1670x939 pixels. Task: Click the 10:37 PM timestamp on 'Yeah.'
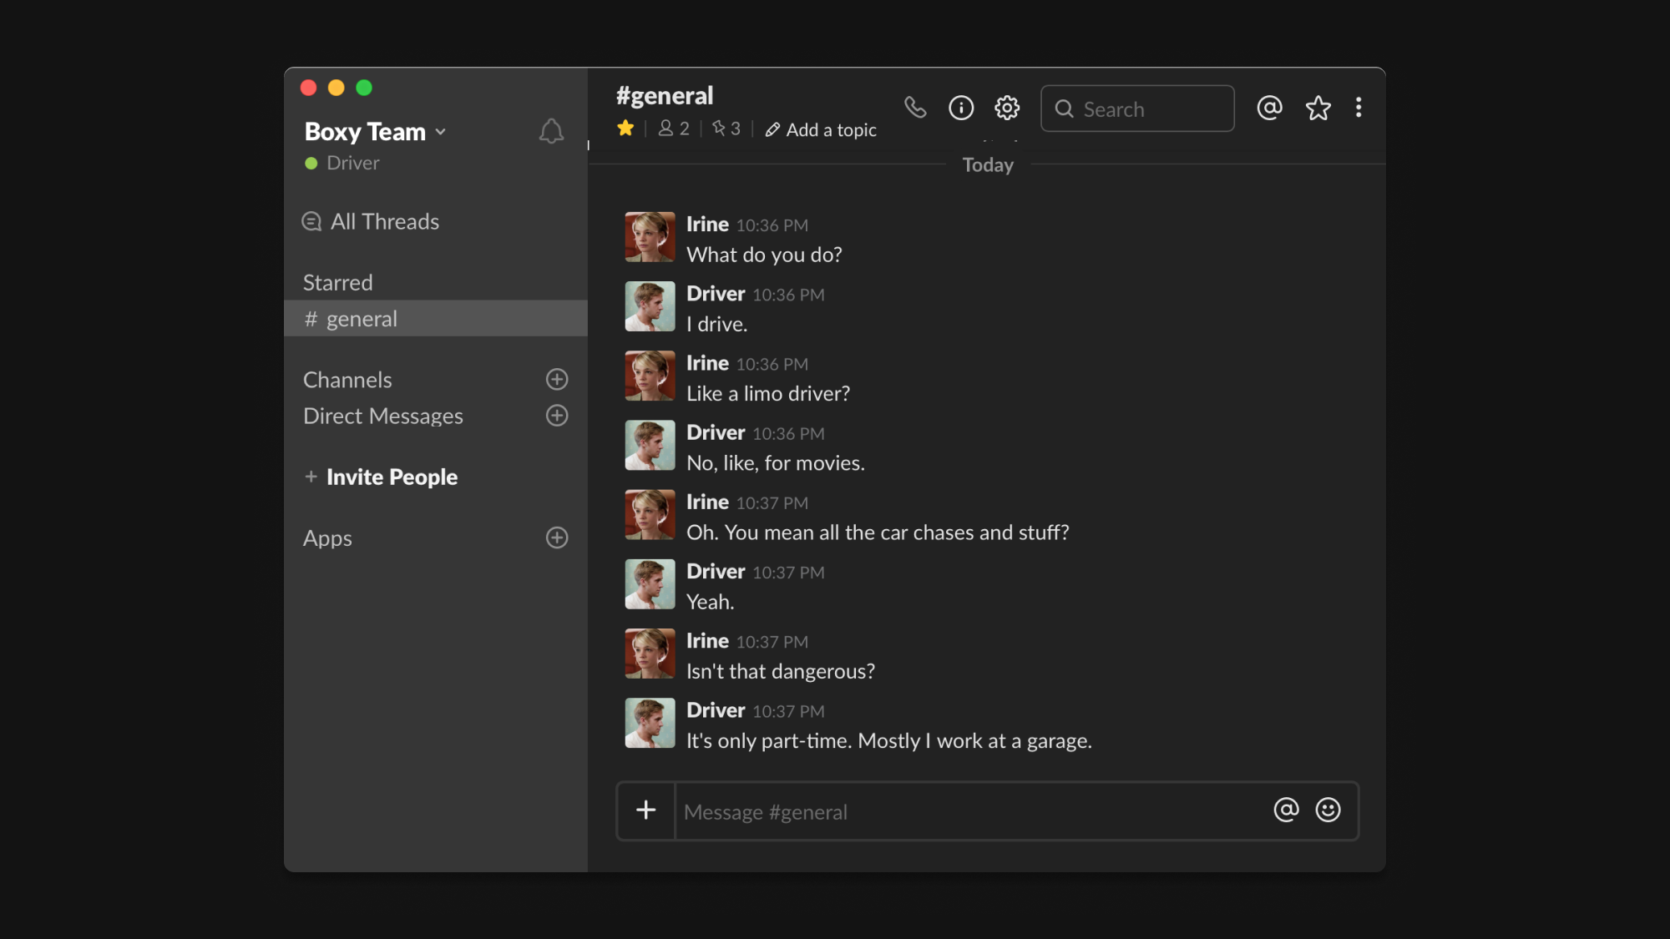[788, 573]
